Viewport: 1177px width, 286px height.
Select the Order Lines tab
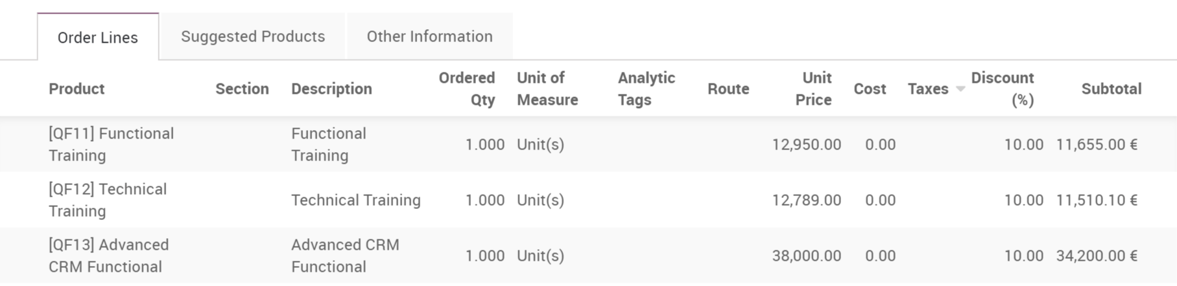(x=98, y=38)
